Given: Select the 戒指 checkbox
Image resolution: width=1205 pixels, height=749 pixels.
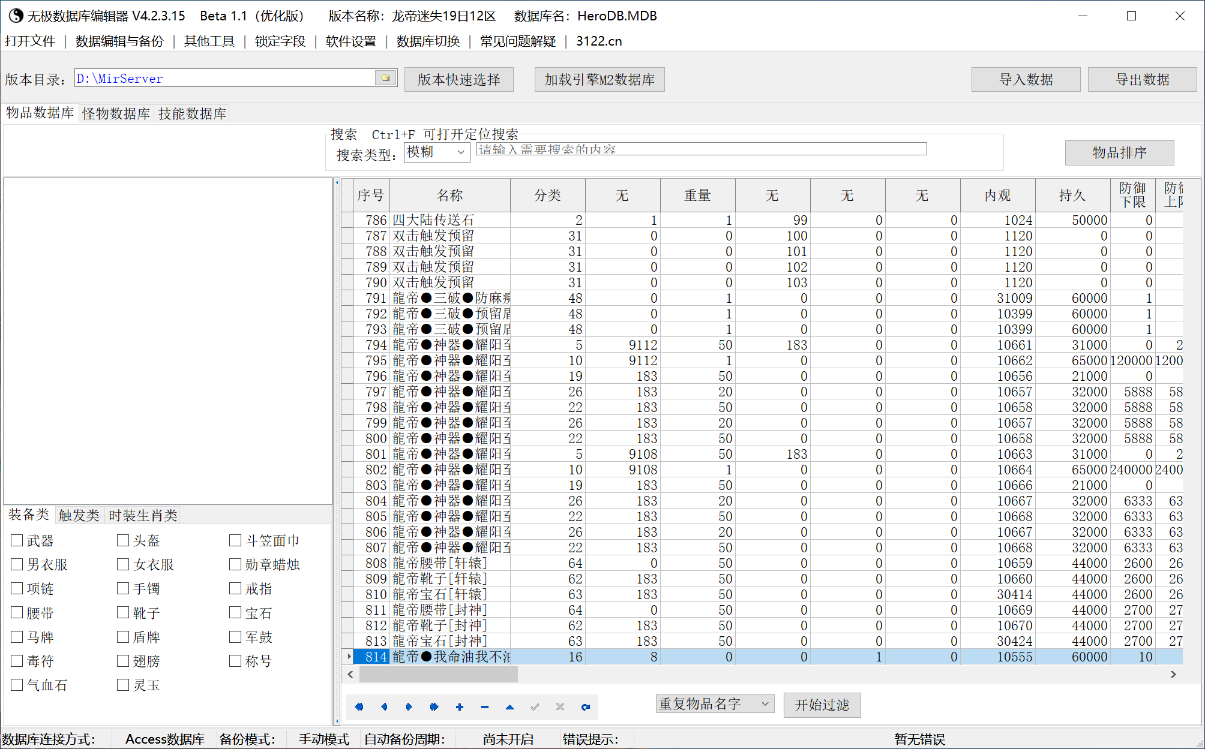Looking at the screenshot, I should point(235,588).
